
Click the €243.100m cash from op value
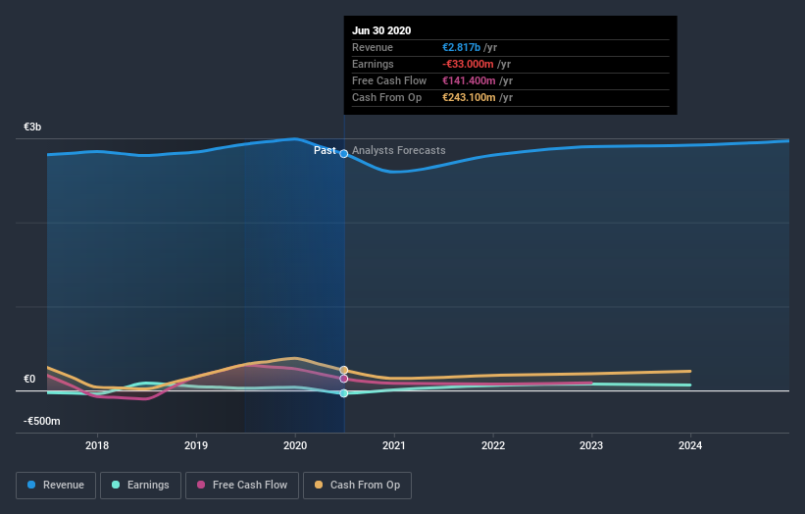click(470, 97)
